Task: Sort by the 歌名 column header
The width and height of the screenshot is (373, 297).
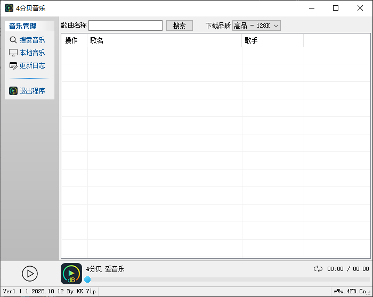Action: (x=97, y=40)
